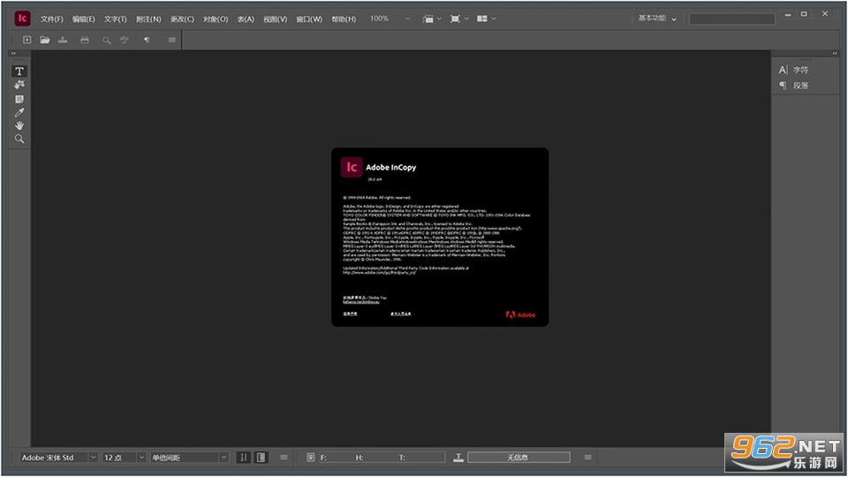Expand the toolbox with double-arrow icon

point(13,54)
